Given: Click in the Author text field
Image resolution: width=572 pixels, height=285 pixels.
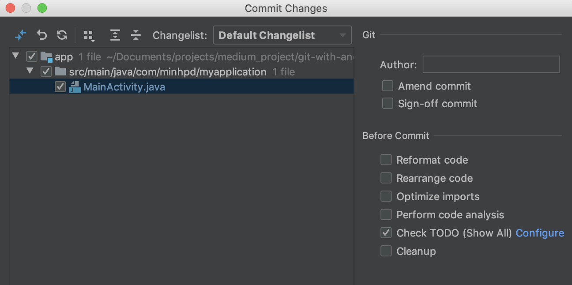Looking at the screenshot, I should (x=491, y=64).
